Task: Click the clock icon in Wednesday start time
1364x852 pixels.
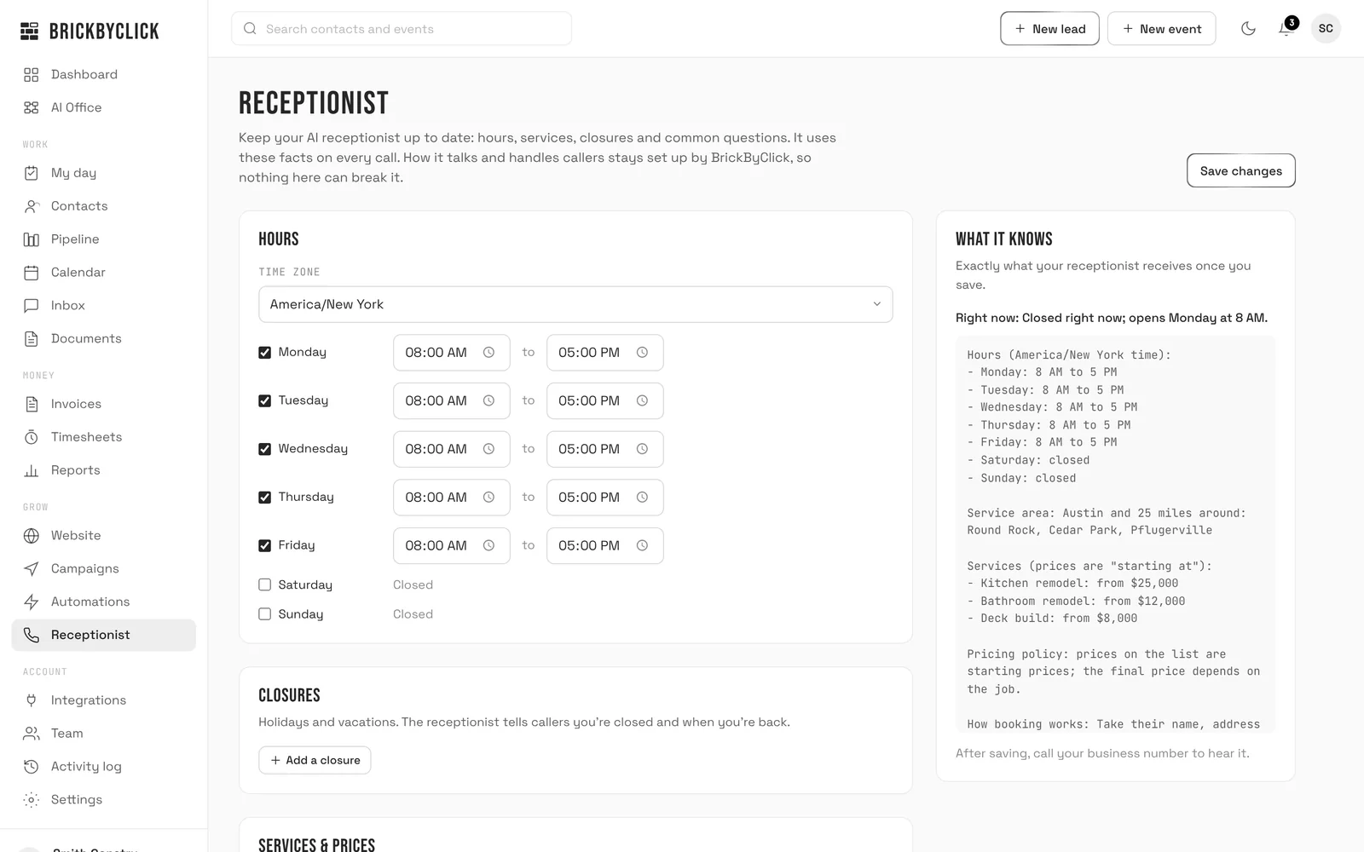Action: click(x=488, y=449)
